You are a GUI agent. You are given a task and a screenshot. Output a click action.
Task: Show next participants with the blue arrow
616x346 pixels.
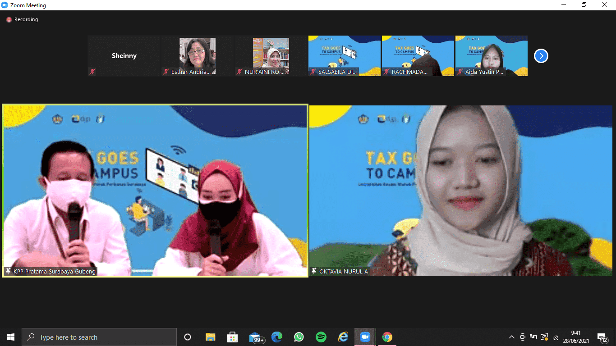pyautogui.click(x=541, y=56)
